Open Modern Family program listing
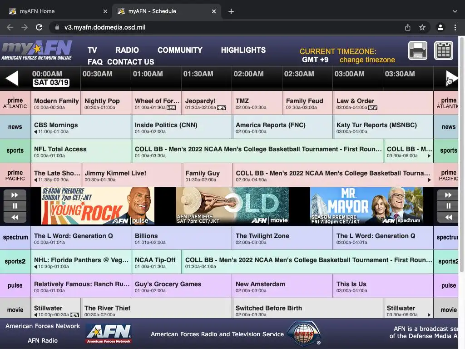 tap(55, 103)
